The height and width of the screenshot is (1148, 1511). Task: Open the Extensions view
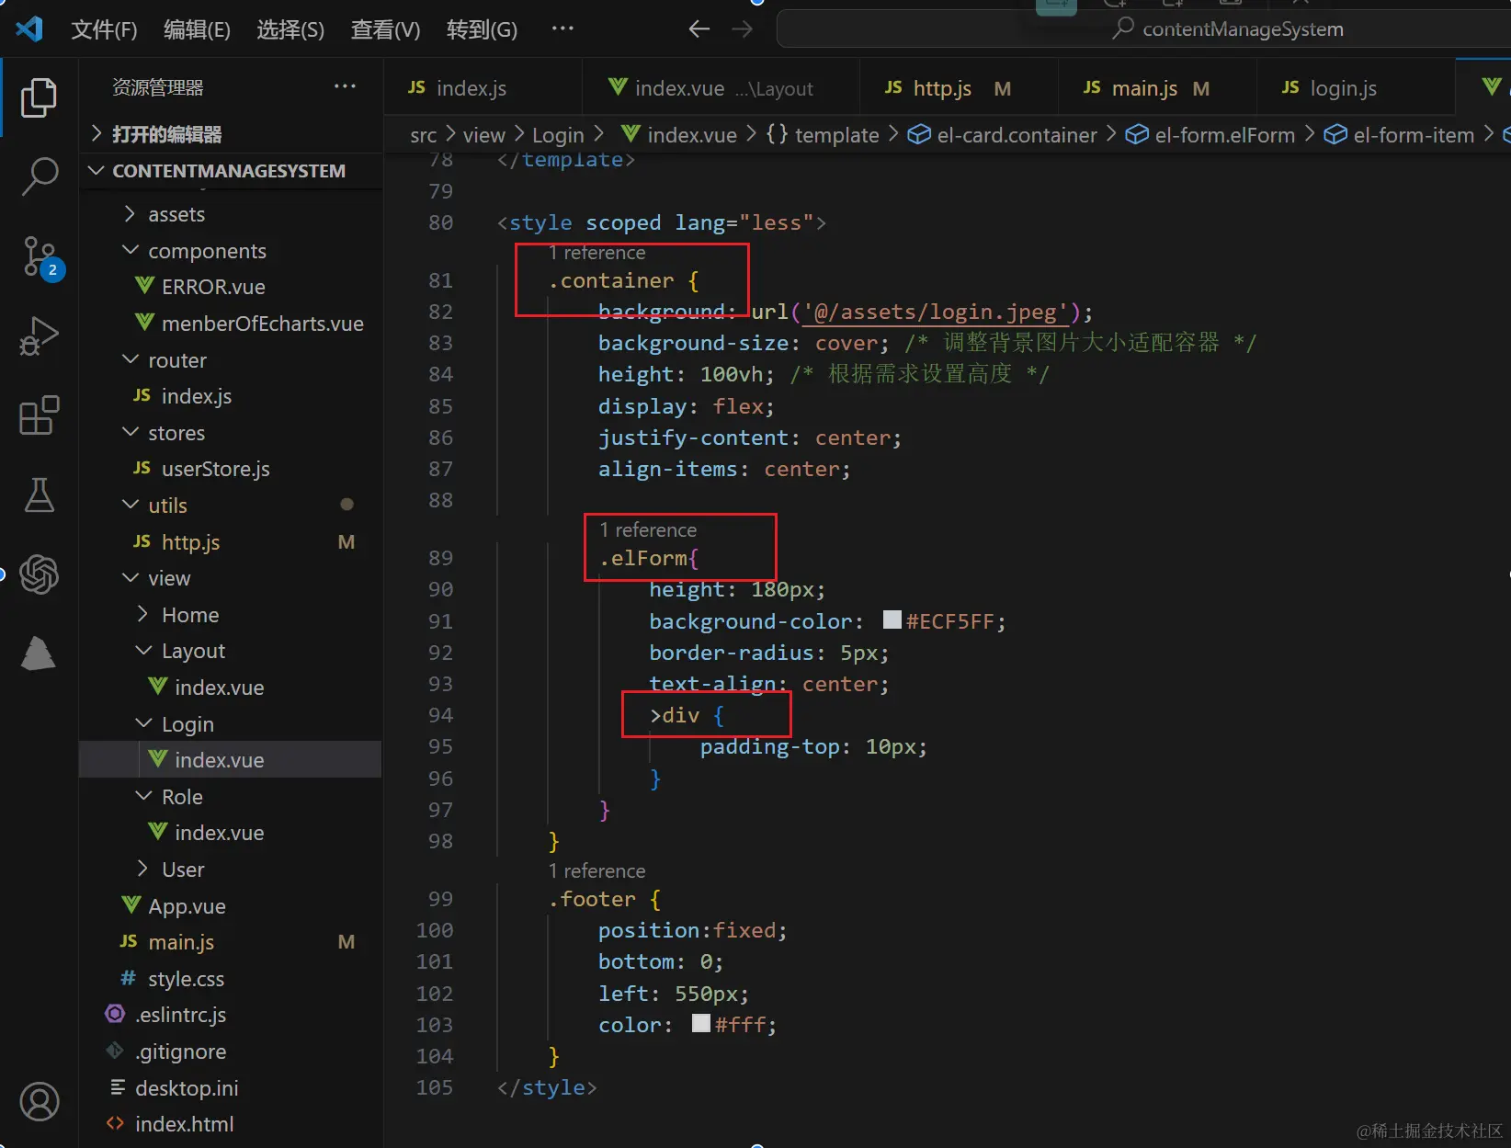39,415
